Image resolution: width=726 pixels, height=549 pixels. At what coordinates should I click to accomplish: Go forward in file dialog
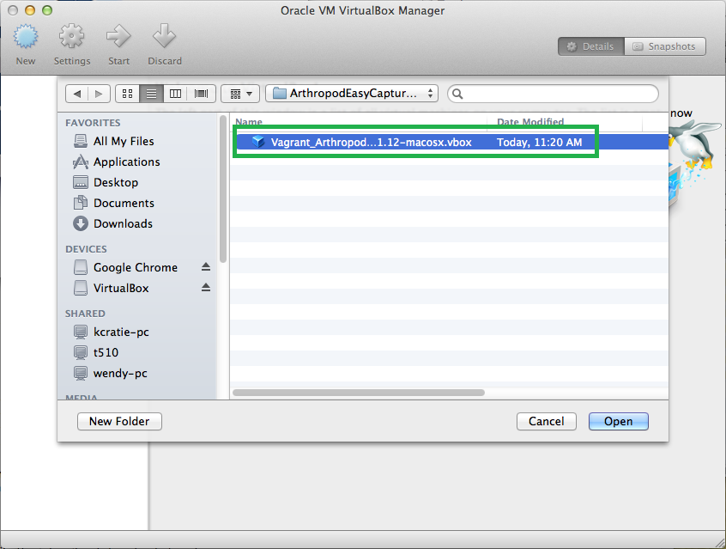99,94
